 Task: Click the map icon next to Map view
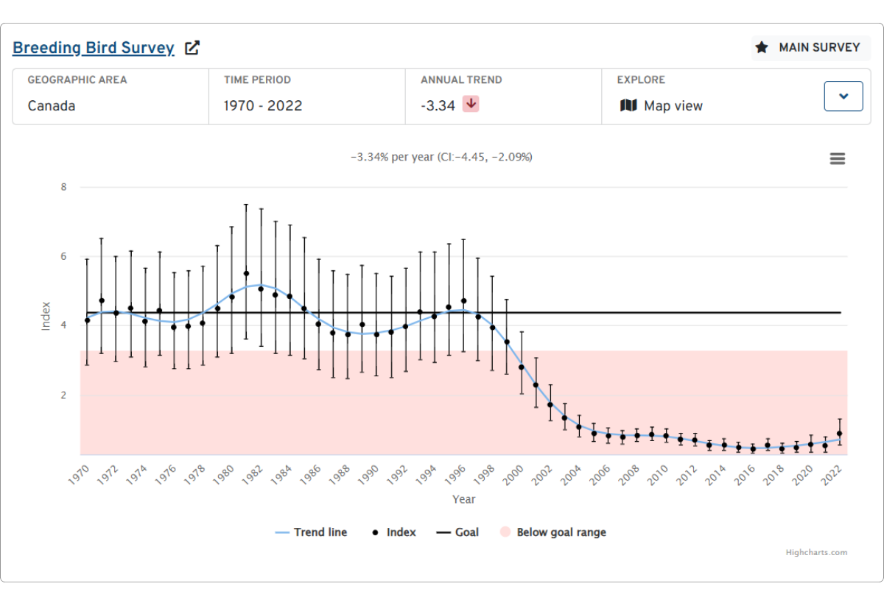(x=628, y=105)
